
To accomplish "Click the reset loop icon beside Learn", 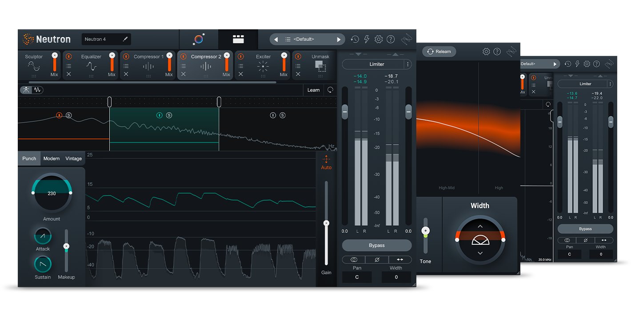I will (x=330, y=90).
